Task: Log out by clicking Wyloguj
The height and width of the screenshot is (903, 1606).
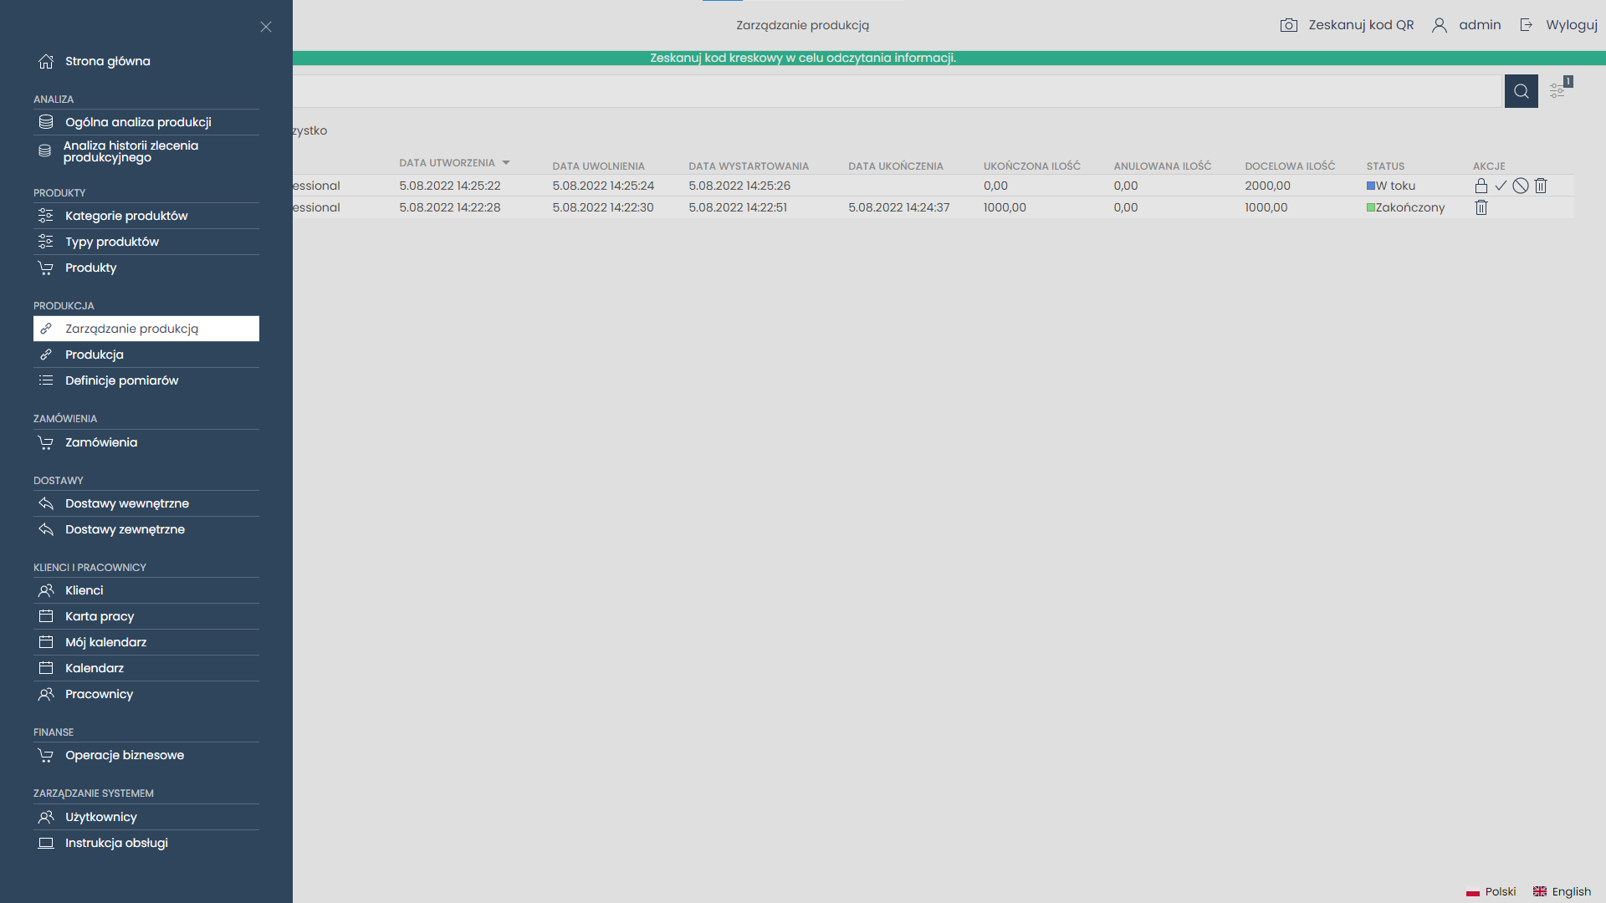Action: 1572,25
